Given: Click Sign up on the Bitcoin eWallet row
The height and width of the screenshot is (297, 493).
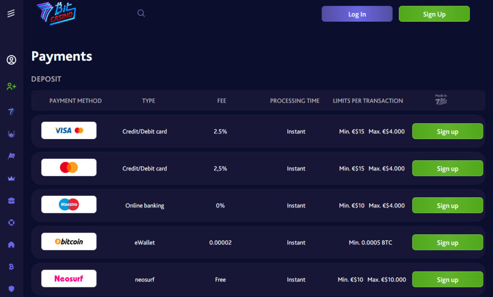Looking at the screenshot, I should (447, 242).
